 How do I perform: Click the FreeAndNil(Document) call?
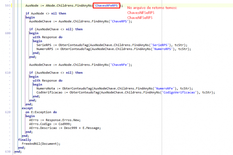[41, 144]
